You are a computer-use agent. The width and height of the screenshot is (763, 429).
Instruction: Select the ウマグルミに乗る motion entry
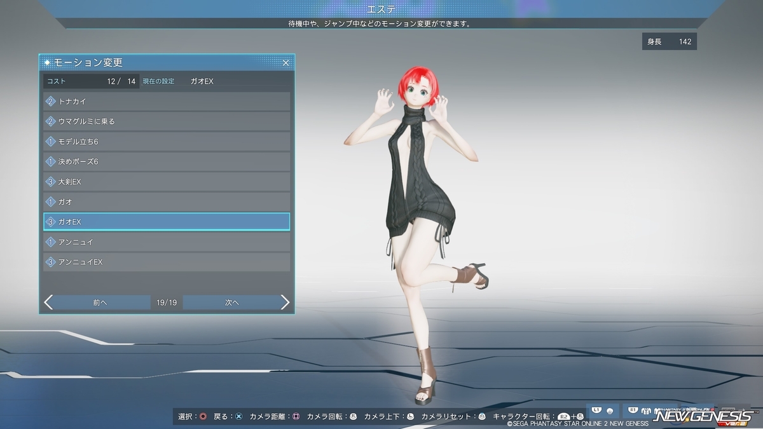167,121
